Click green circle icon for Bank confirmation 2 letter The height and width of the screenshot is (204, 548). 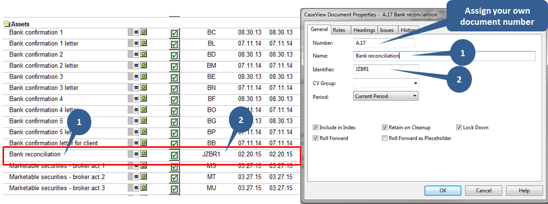(x=143, y=65)
